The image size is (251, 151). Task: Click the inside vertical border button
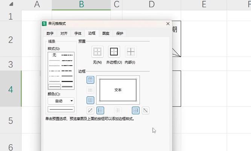(118, 110)
